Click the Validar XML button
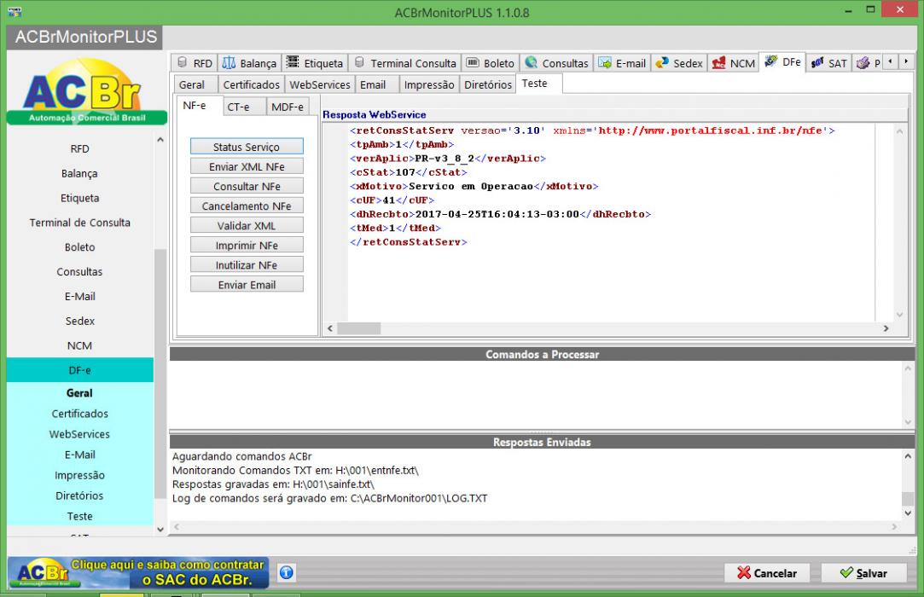 [x=247, y=225]
